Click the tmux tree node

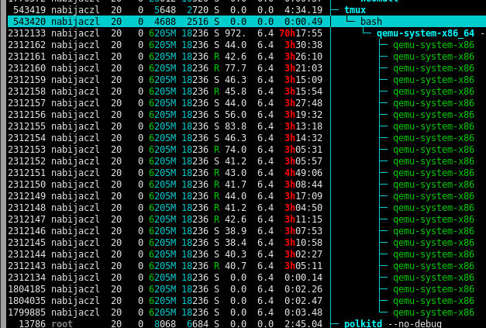pyautogui.click(x=357, y=9)
